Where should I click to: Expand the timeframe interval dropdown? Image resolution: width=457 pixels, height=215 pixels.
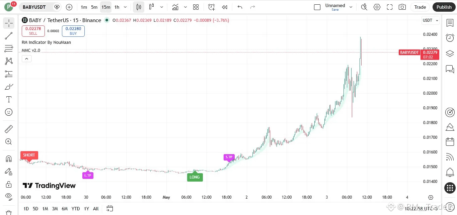pyautogui.click(x=125, y=7)
